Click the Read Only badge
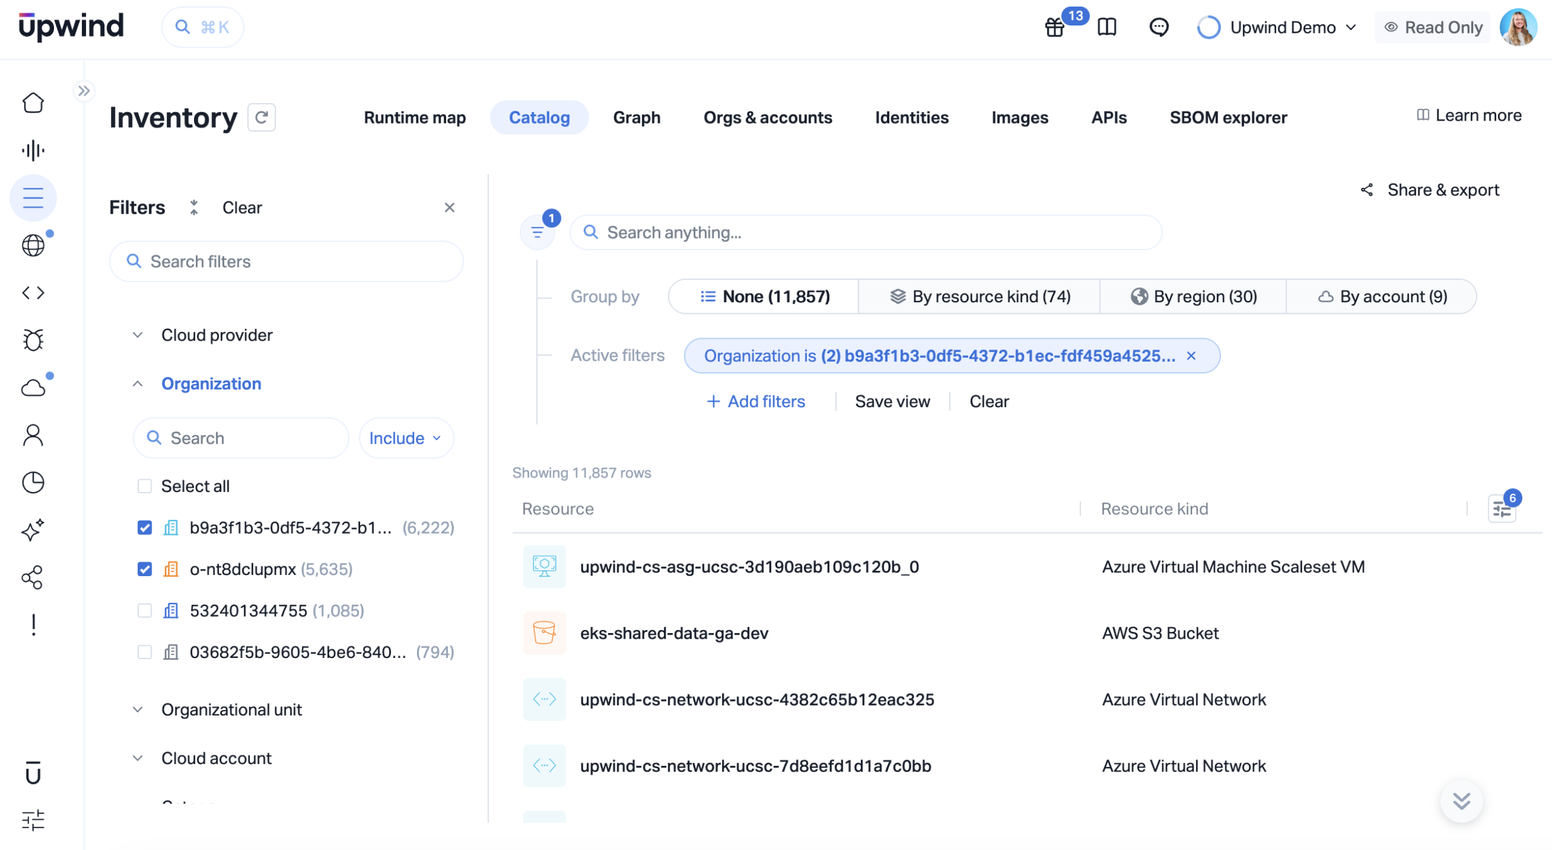This screenshot has width=1552, height=850. click(x=1433, y=27)
